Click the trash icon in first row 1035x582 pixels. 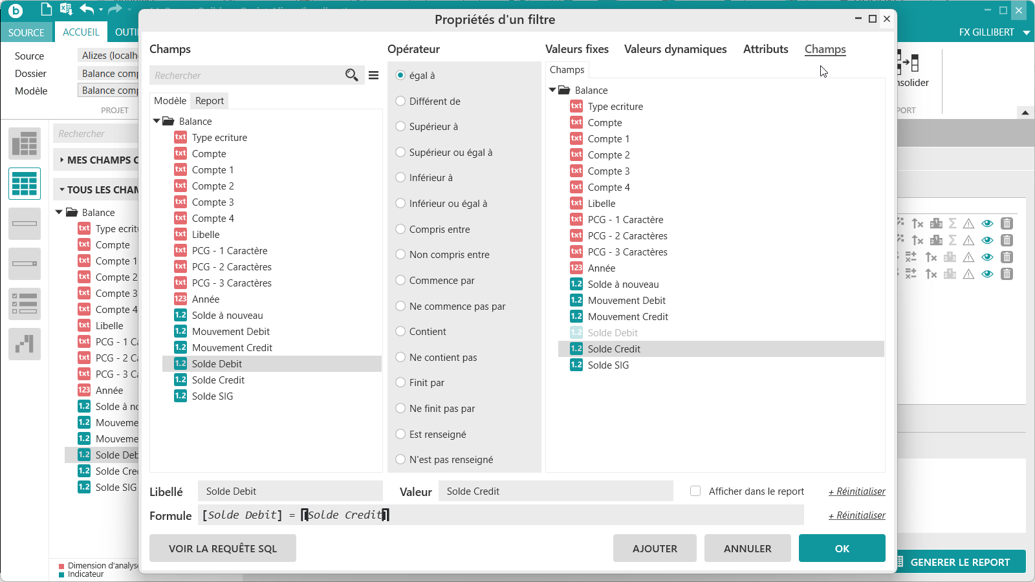click(1007, 224)
